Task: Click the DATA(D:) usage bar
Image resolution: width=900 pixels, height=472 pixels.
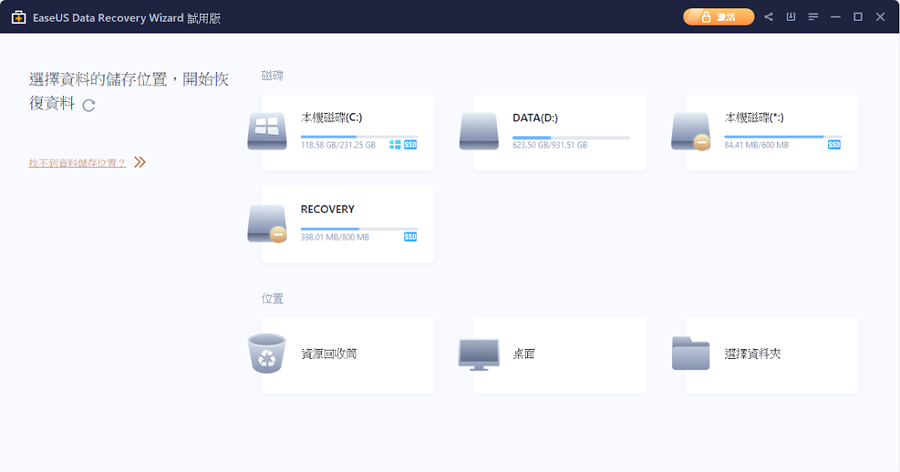Action: click(571, 138)
